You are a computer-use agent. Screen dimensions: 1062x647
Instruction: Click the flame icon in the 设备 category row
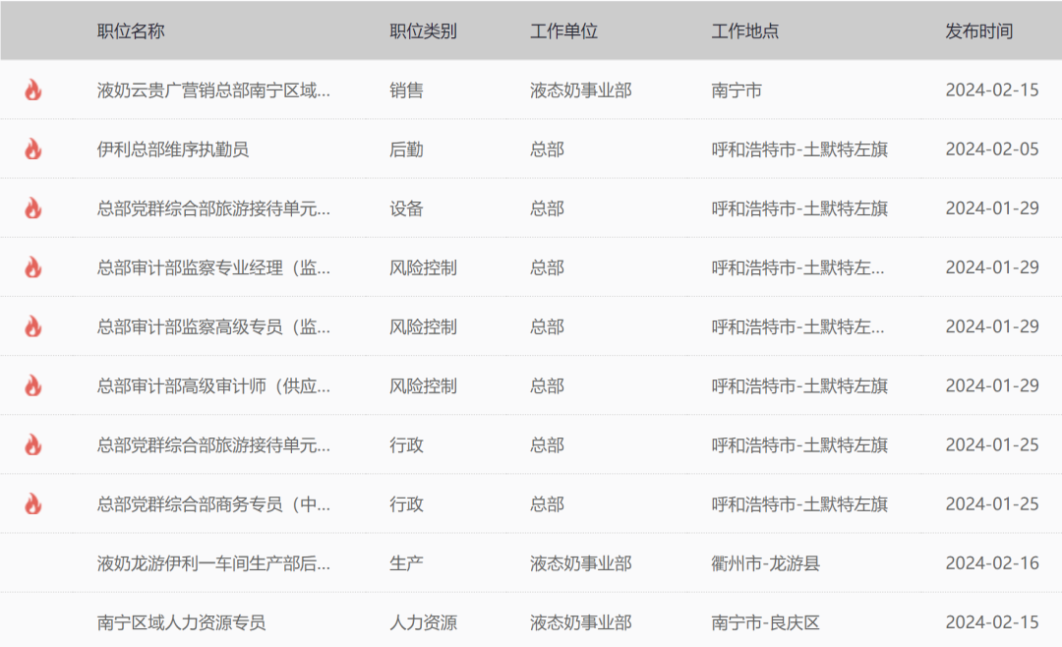(x=33, y=208)
